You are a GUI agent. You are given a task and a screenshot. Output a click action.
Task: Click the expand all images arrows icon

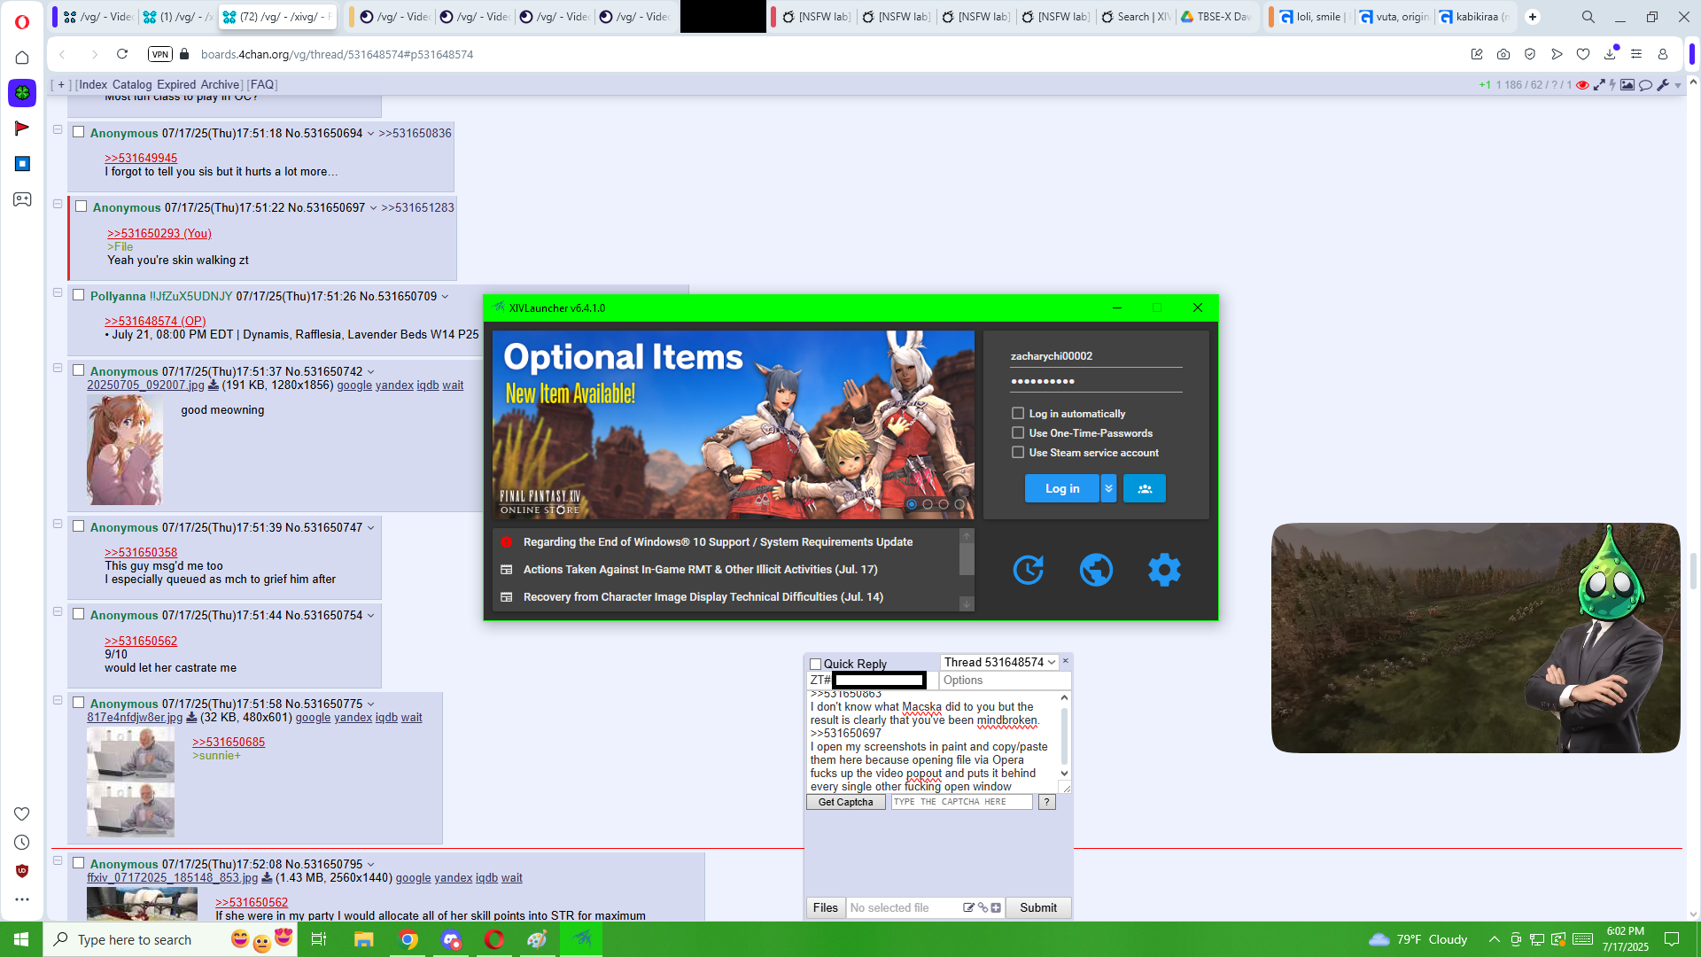point(1599,85)
